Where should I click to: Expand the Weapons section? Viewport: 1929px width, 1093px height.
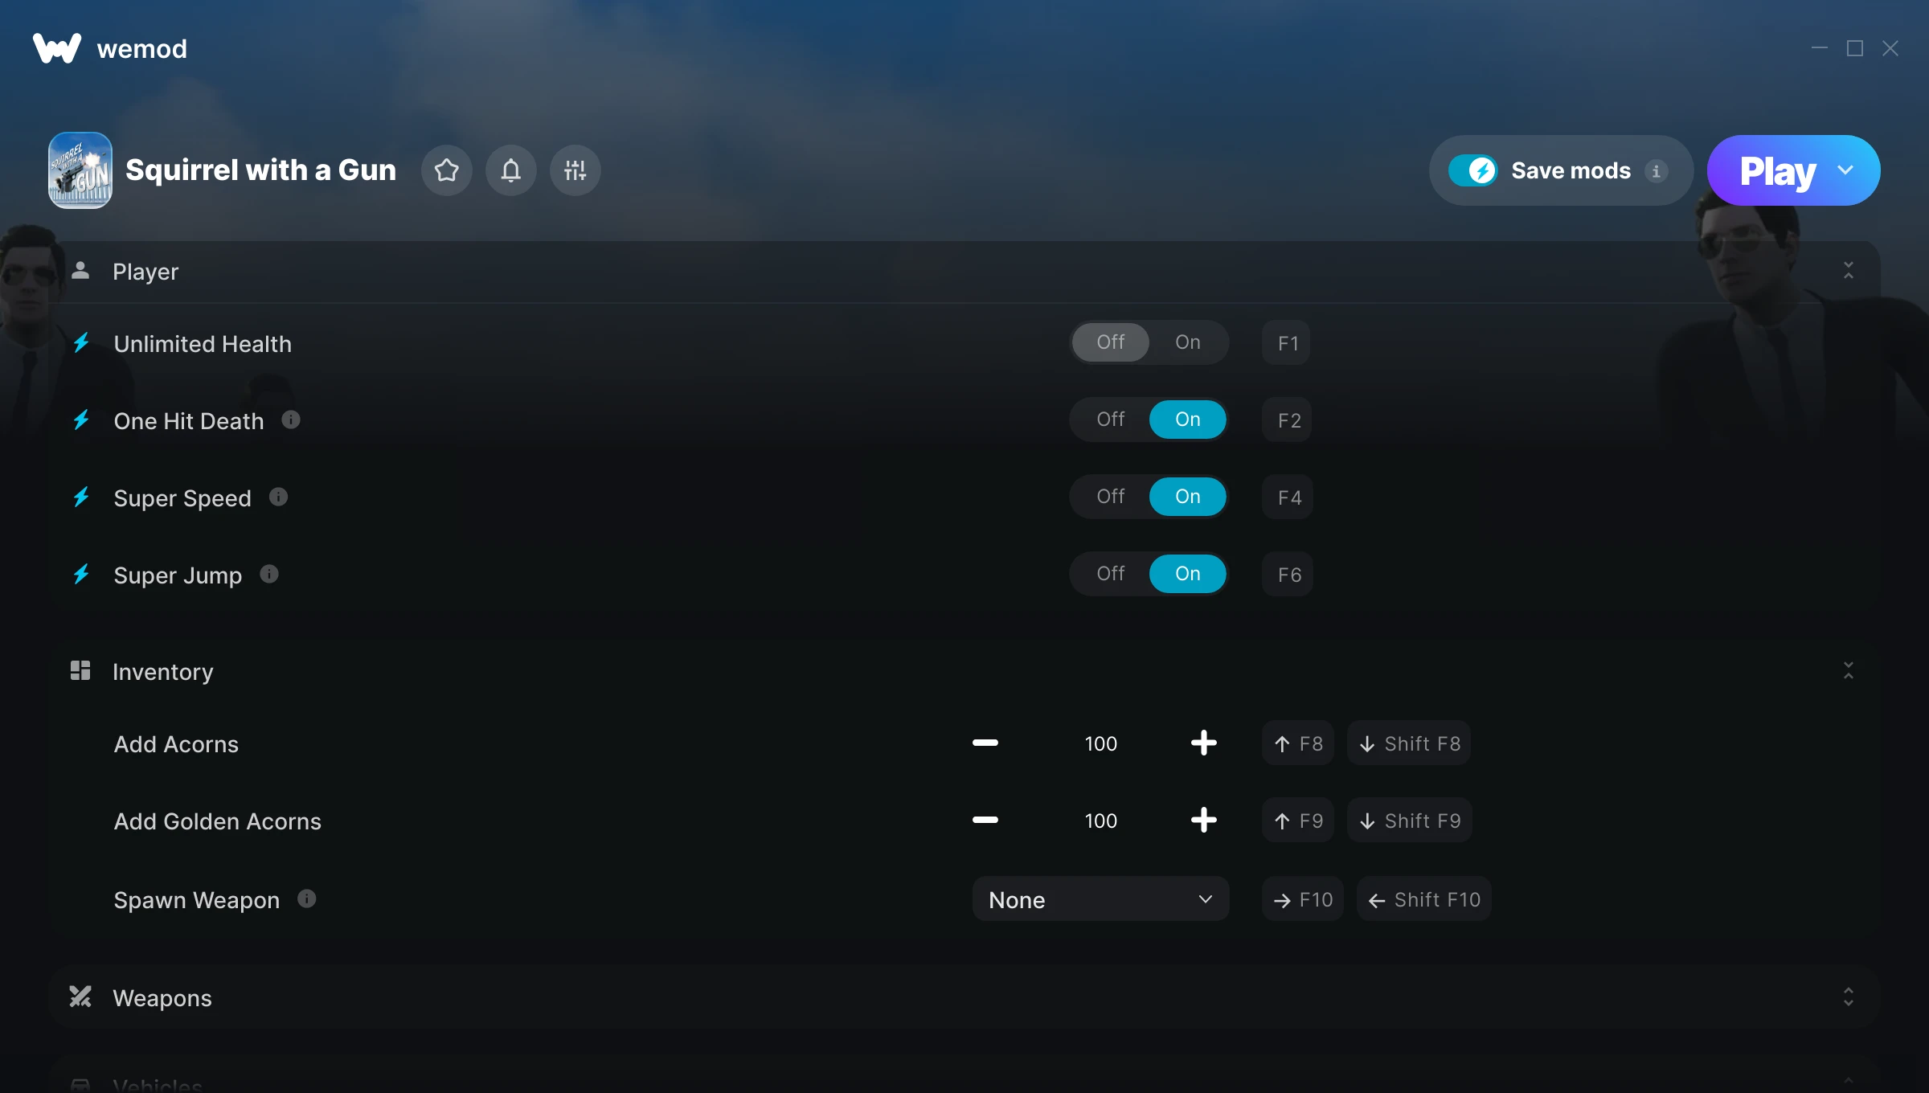pyautogui.click(x=1848, y=997)
